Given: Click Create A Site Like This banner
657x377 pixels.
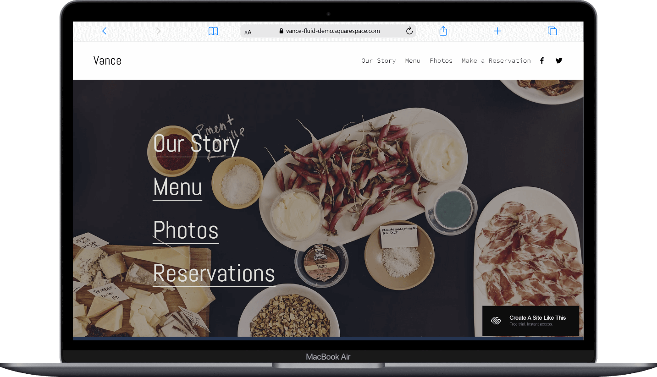Looking at the screenshot, I should tap(538, 317).
